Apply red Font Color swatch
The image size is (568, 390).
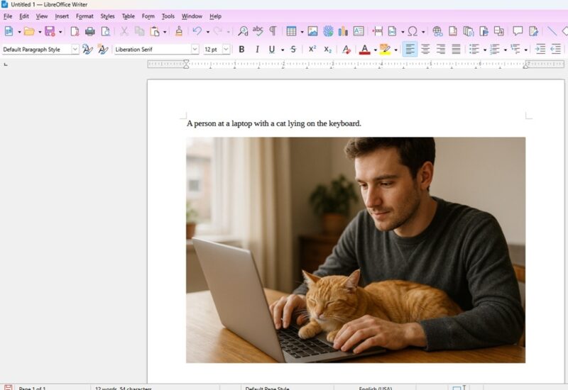(365, 50)
